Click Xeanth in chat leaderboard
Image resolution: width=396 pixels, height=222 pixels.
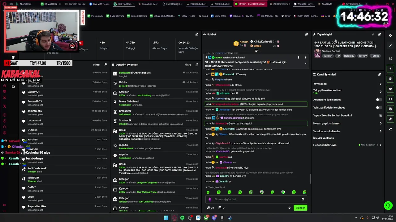[244, 42]
